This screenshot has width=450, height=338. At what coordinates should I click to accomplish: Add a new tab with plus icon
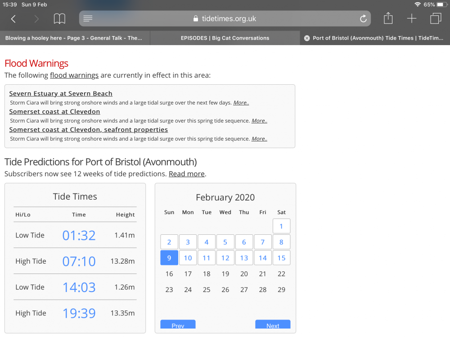pos(412,18)
